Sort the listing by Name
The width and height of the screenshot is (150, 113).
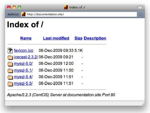[26, 38]
